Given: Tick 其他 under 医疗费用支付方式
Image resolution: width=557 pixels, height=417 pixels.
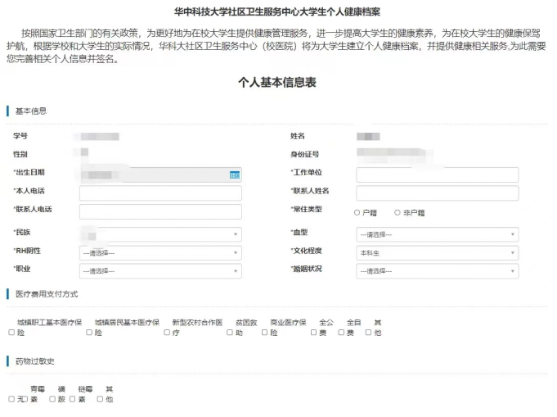Looking at the screenshot, I should tap(369, 333).
